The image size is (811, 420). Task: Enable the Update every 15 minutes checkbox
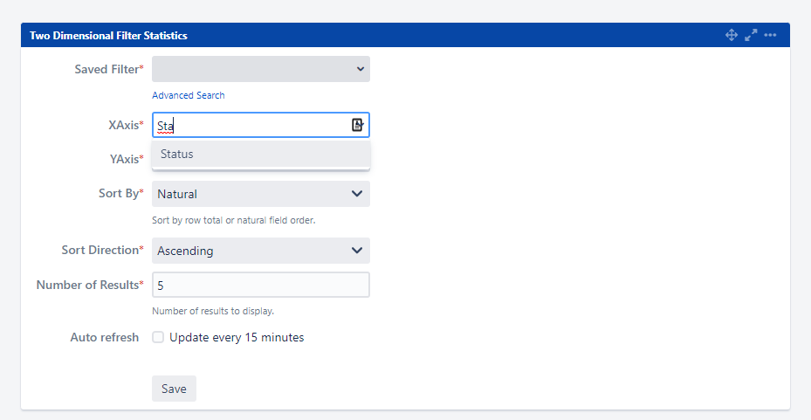pyautogui.click(x=158, y=337)
